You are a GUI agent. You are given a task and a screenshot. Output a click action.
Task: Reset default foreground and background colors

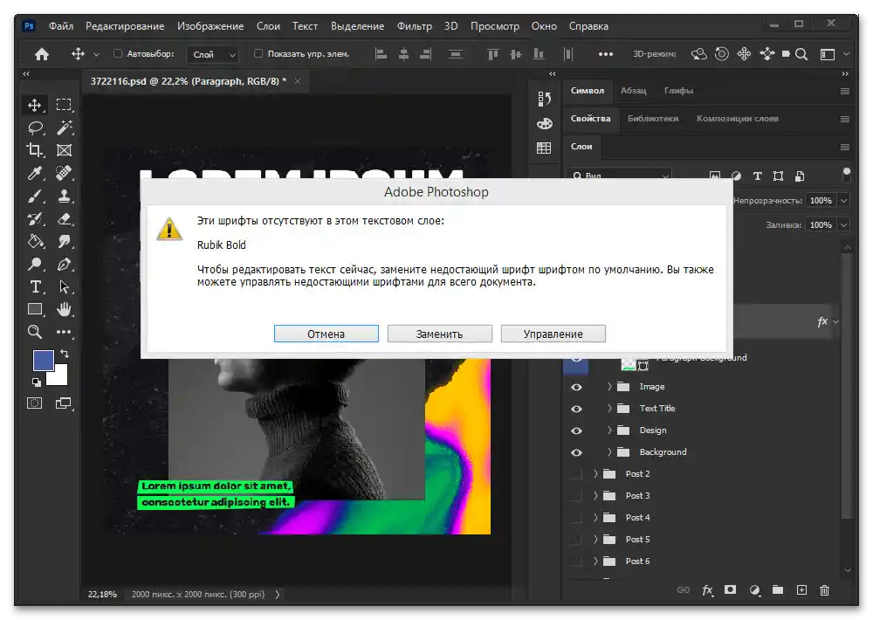36,382
